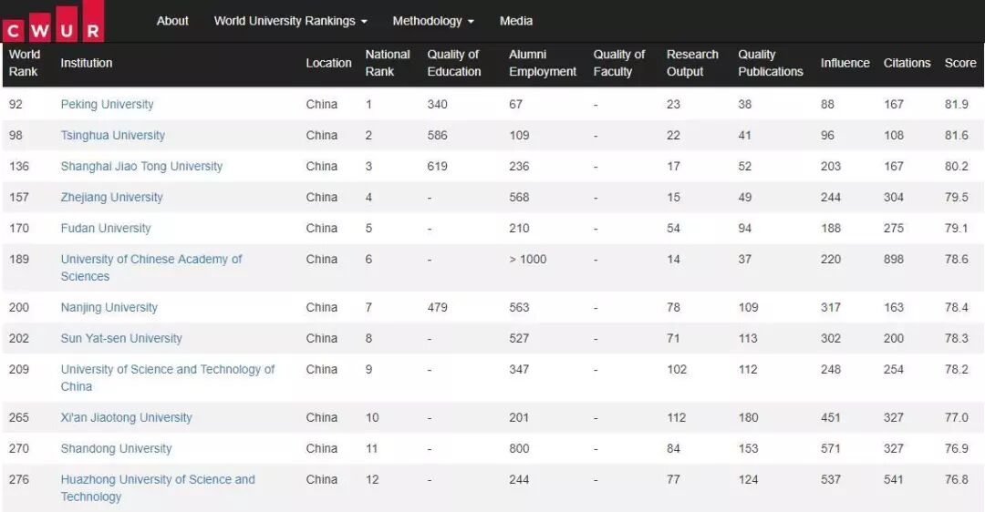
Task: Select world rank 276
Action: tap(19, 479)
